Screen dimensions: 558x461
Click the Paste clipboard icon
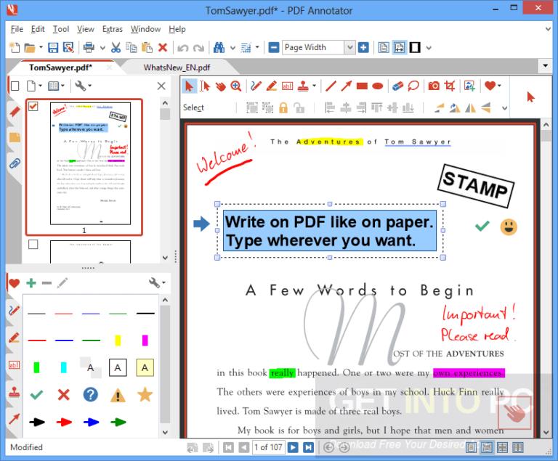pyautogui.click(x=147, y=47)
